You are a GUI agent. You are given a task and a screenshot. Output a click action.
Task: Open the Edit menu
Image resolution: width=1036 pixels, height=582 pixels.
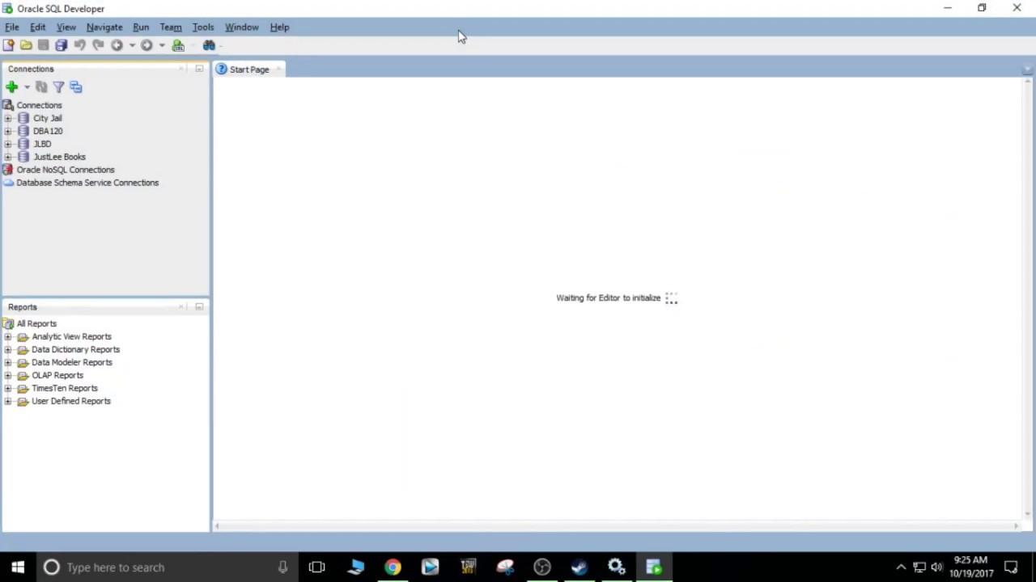(x=37, y=27)
